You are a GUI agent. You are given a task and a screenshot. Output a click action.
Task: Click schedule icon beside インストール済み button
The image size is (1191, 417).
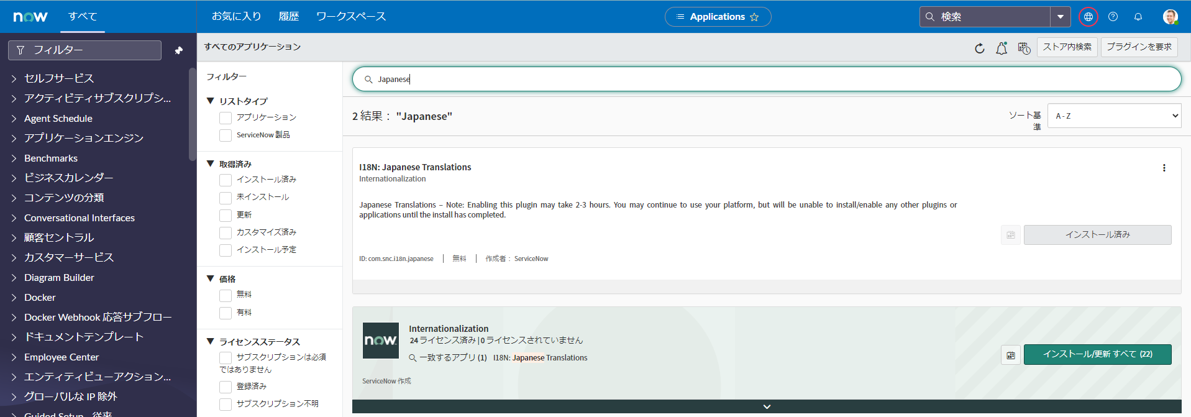1010,235
